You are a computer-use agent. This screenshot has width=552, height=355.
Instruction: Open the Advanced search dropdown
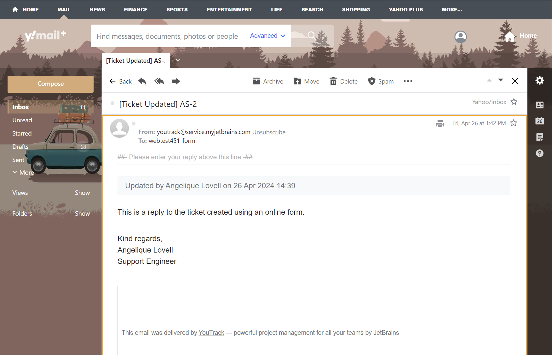click(267, 36)
